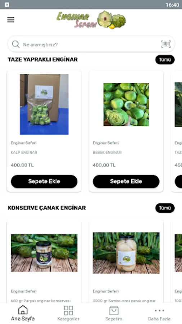Open the Bebek Enginar product title

[107, 153]
